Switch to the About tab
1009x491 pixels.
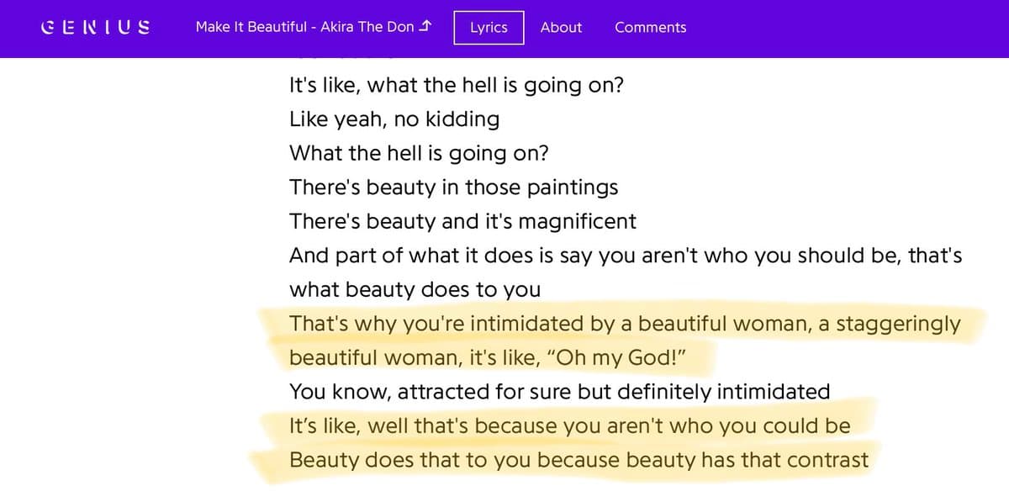(561, 27)
